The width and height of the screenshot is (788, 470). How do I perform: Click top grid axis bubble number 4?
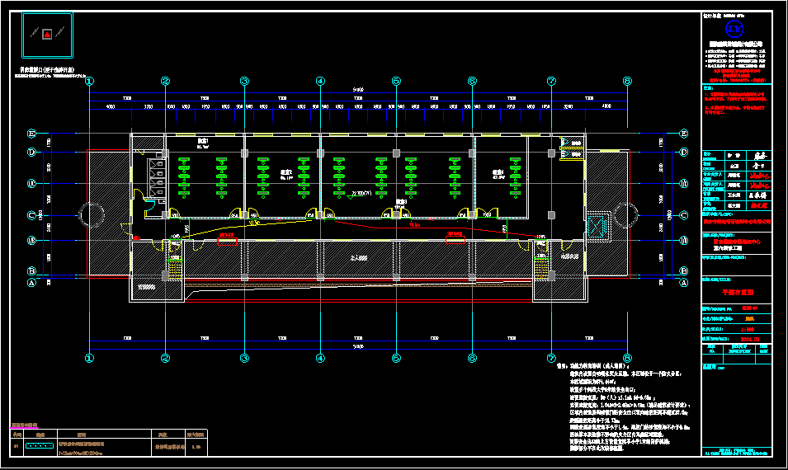point(320,81)
